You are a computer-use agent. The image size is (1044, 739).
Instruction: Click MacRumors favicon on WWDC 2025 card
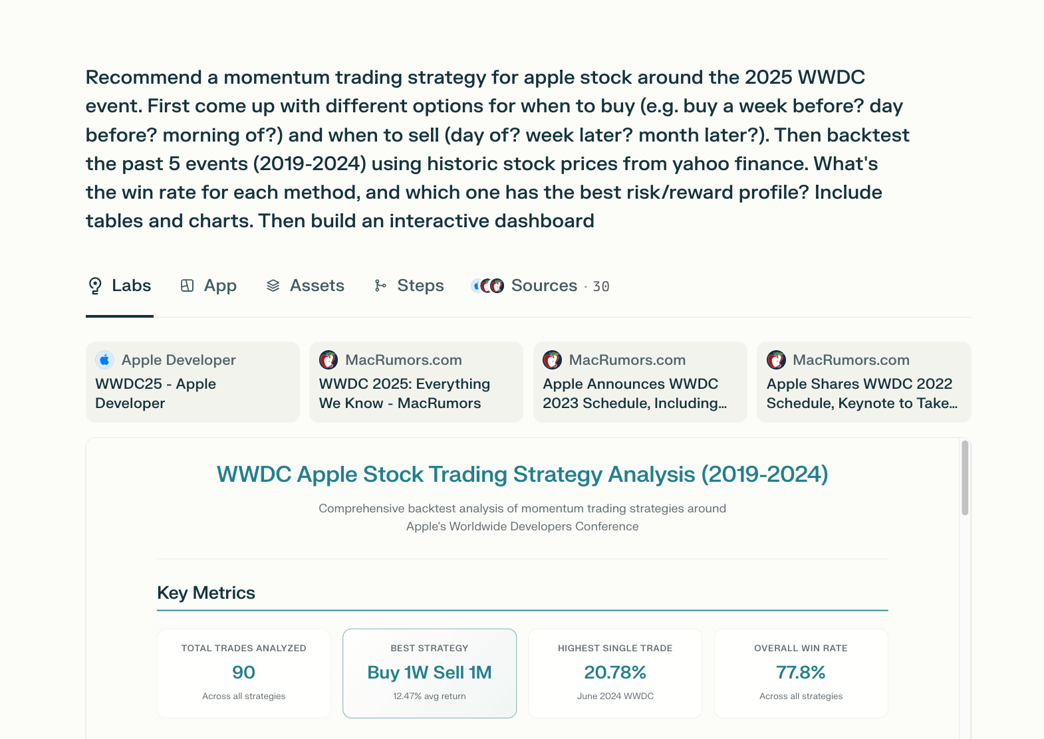[328, 360]
